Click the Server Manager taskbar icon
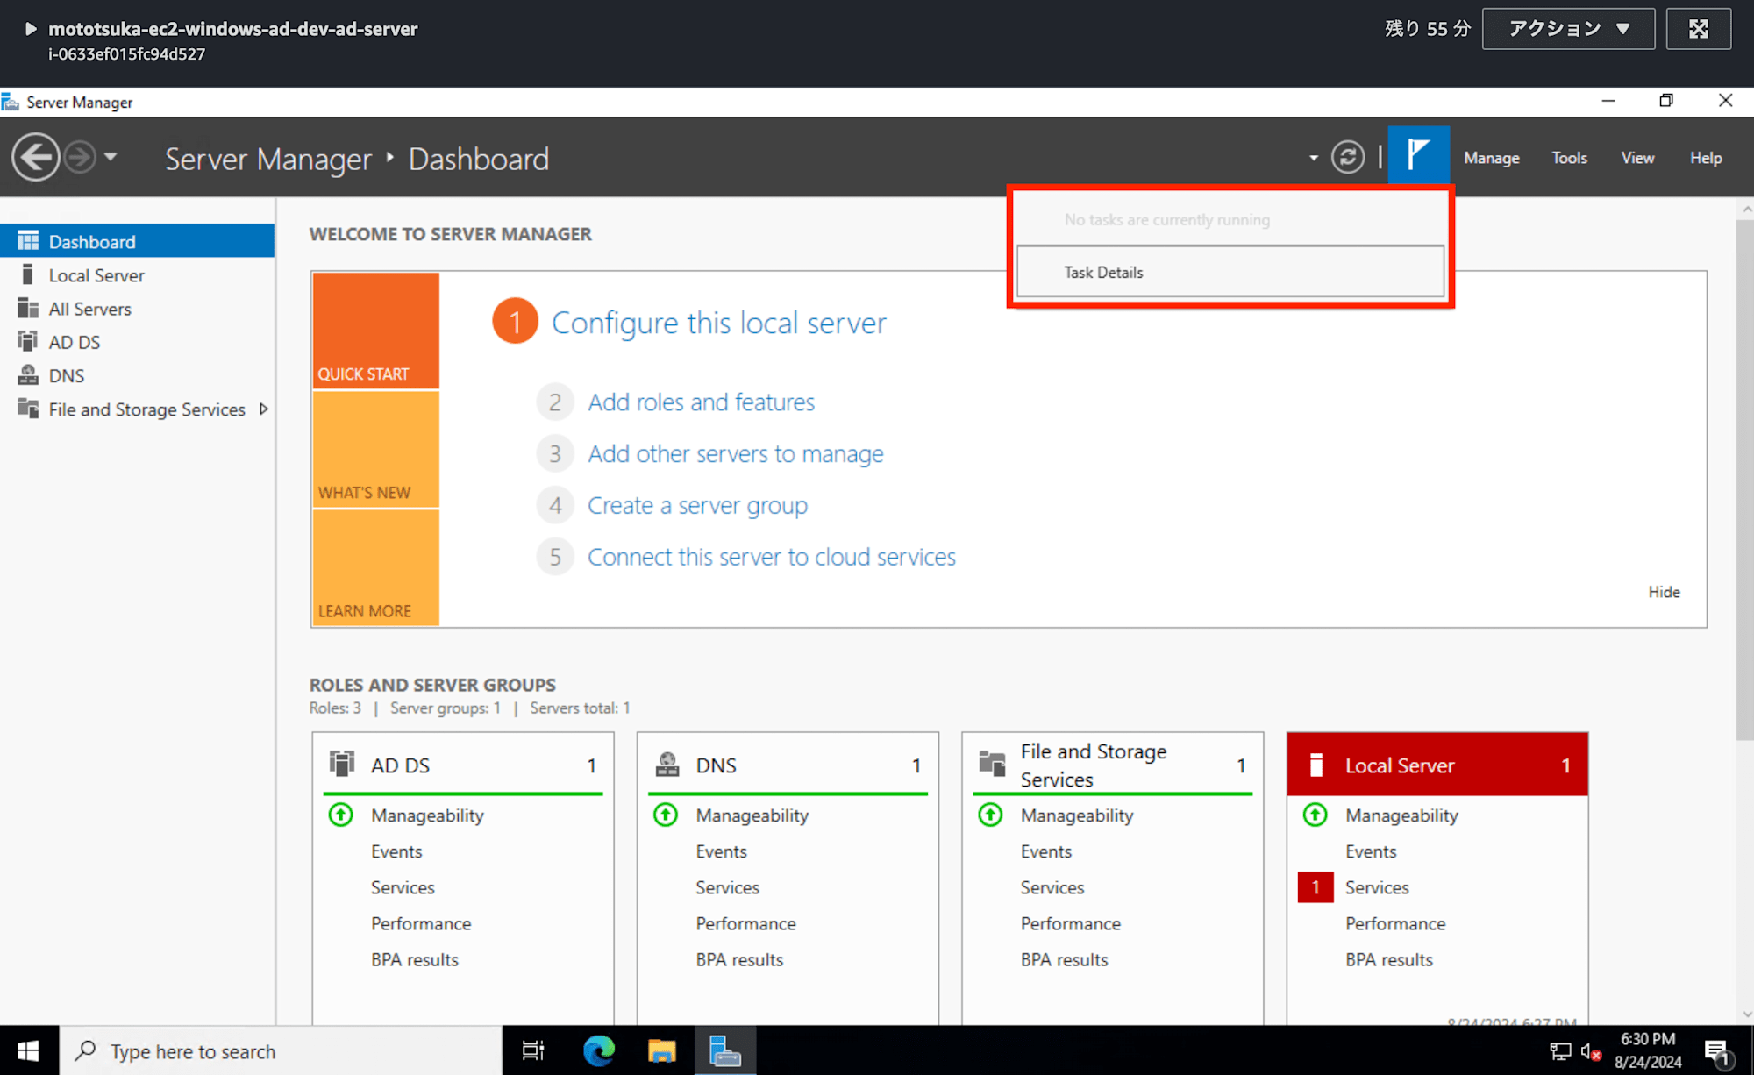This screenshot has width=1754, height=1075. (725, 1050)
